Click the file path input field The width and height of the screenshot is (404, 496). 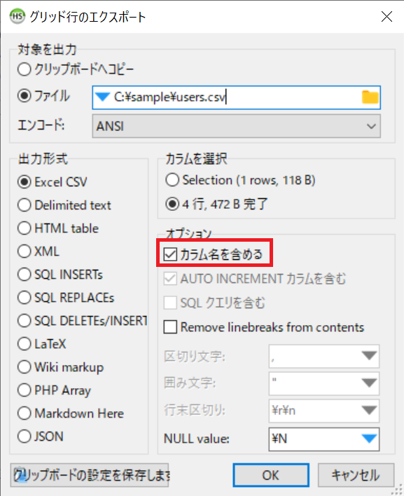click(236, 97)
